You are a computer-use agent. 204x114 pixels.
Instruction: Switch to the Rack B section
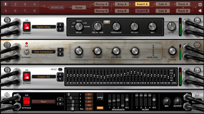click(183, 11)
